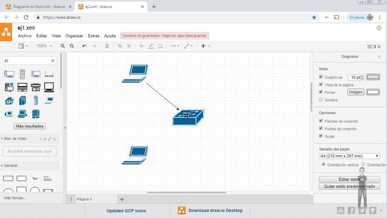Viewport: 387px width, 218px height.
Task: Collapse the toolbar with double chevron icon
Action: pos(379,47)
